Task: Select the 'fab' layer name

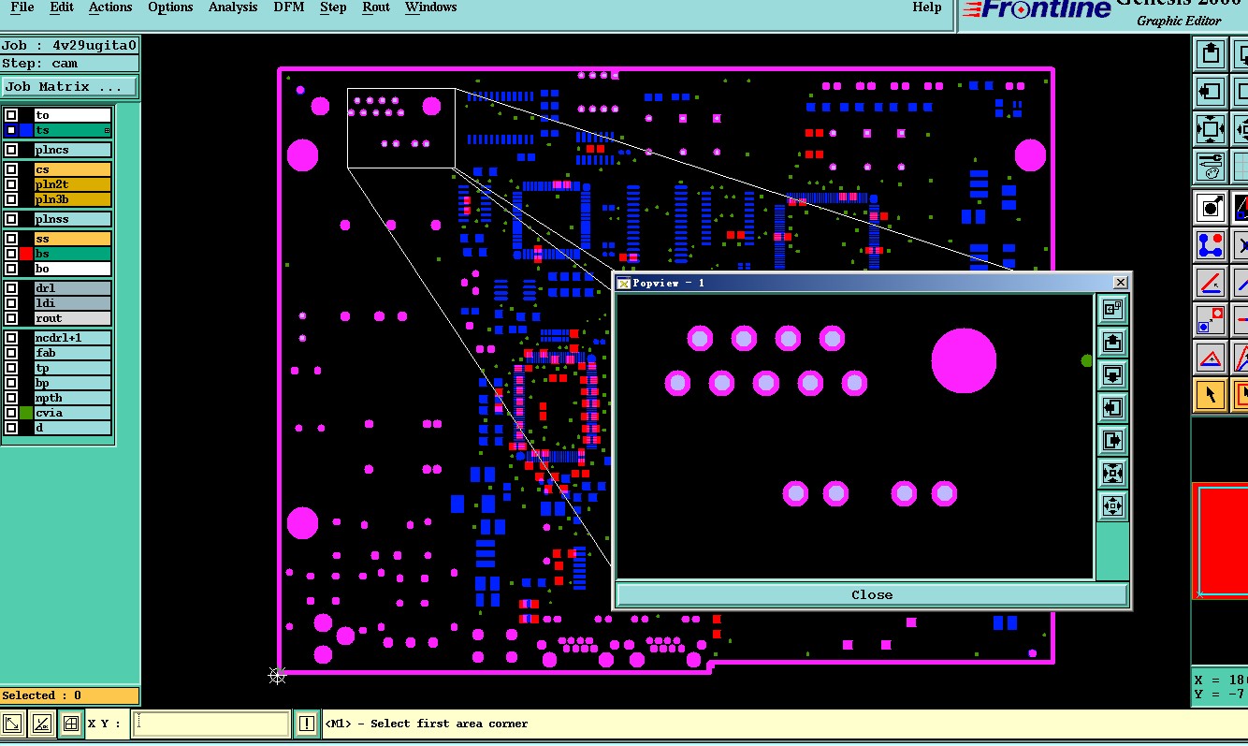Action: 72,353
